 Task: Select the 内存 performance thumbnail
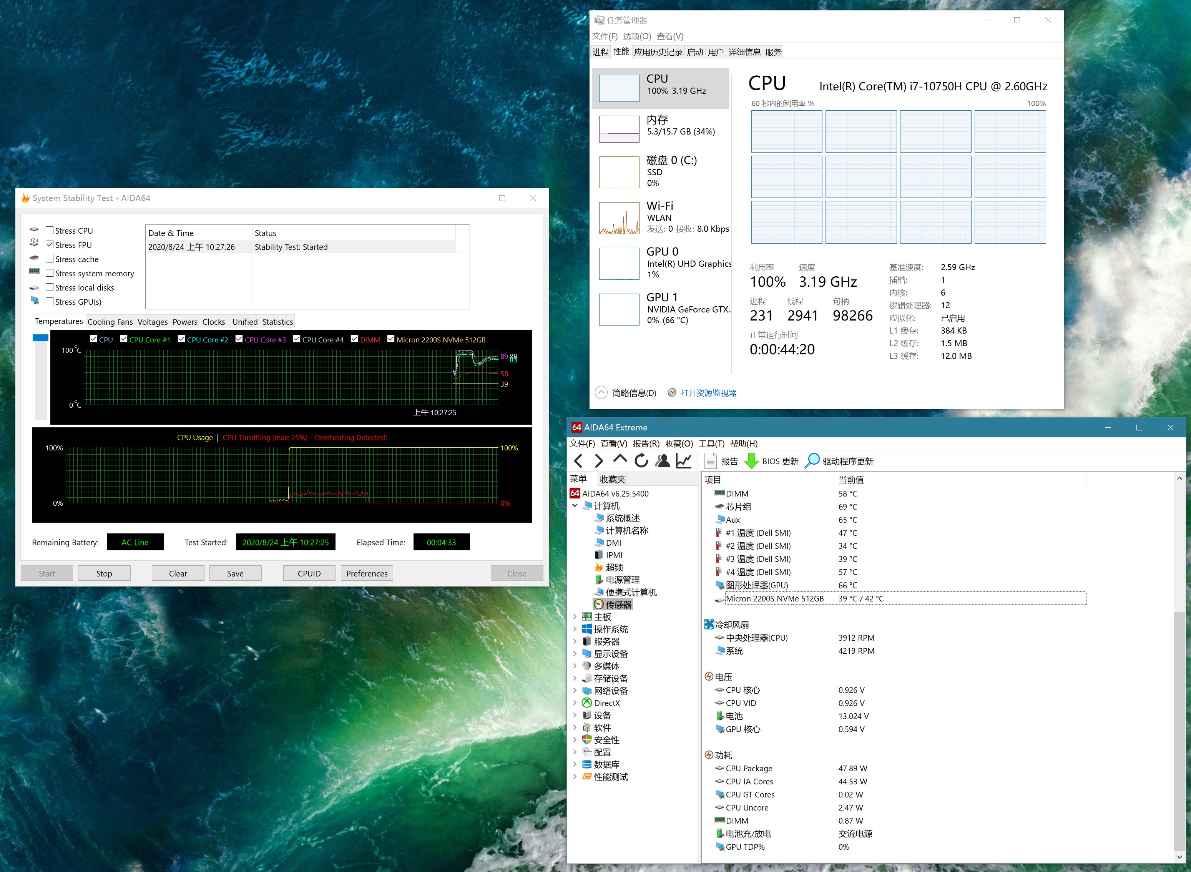tap(619, 129)
